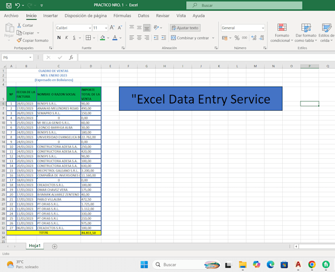Expand the Name Box dropdown arrow
335x272 pixels.
[x=30, y=58]
